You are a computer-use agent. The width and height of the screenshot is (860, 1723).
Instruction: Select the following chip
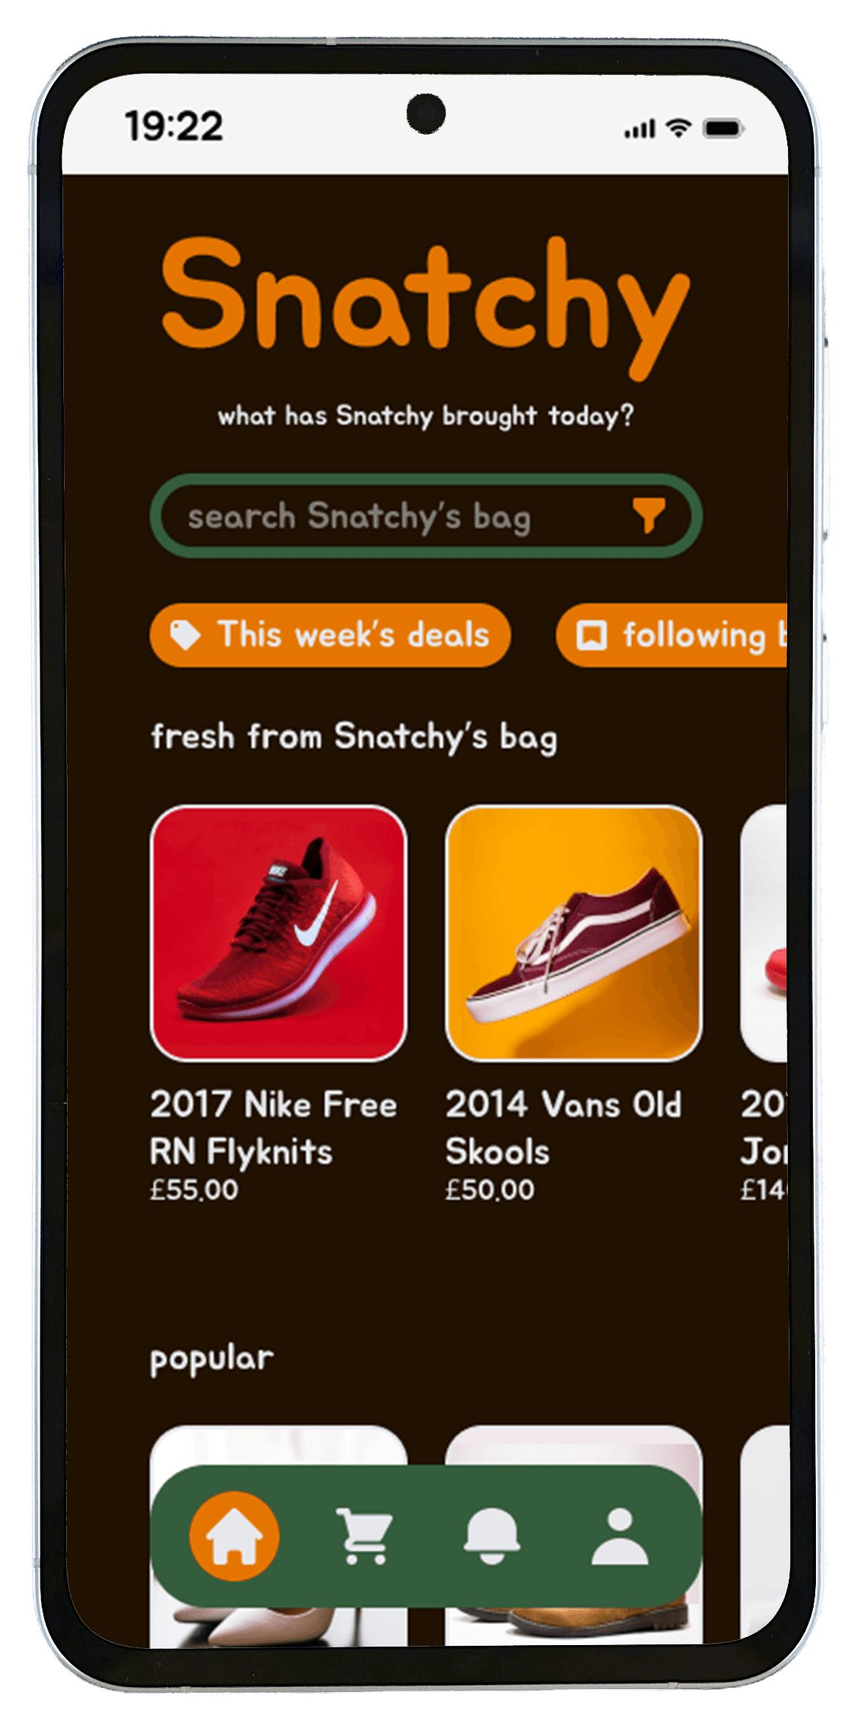click(672, 635)
